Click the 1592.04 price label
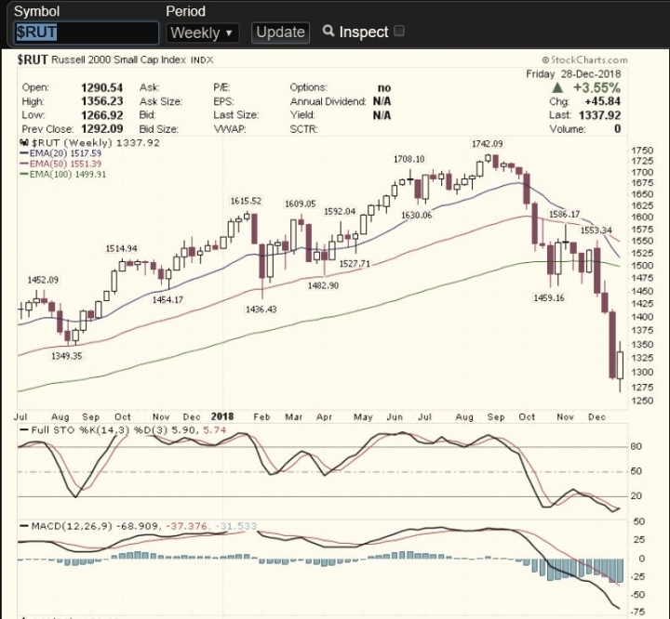Image resolution: width=670 pixels, height=619 pixels. (340, 212)
